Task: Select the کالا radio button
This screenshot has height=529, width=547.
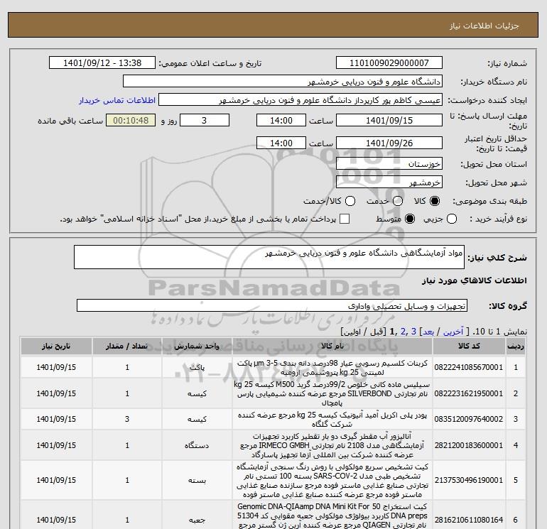Action: click(x=435, y=201)
